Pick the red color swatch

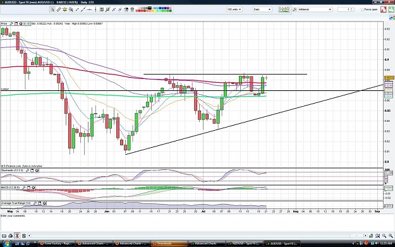click(139, 11)
